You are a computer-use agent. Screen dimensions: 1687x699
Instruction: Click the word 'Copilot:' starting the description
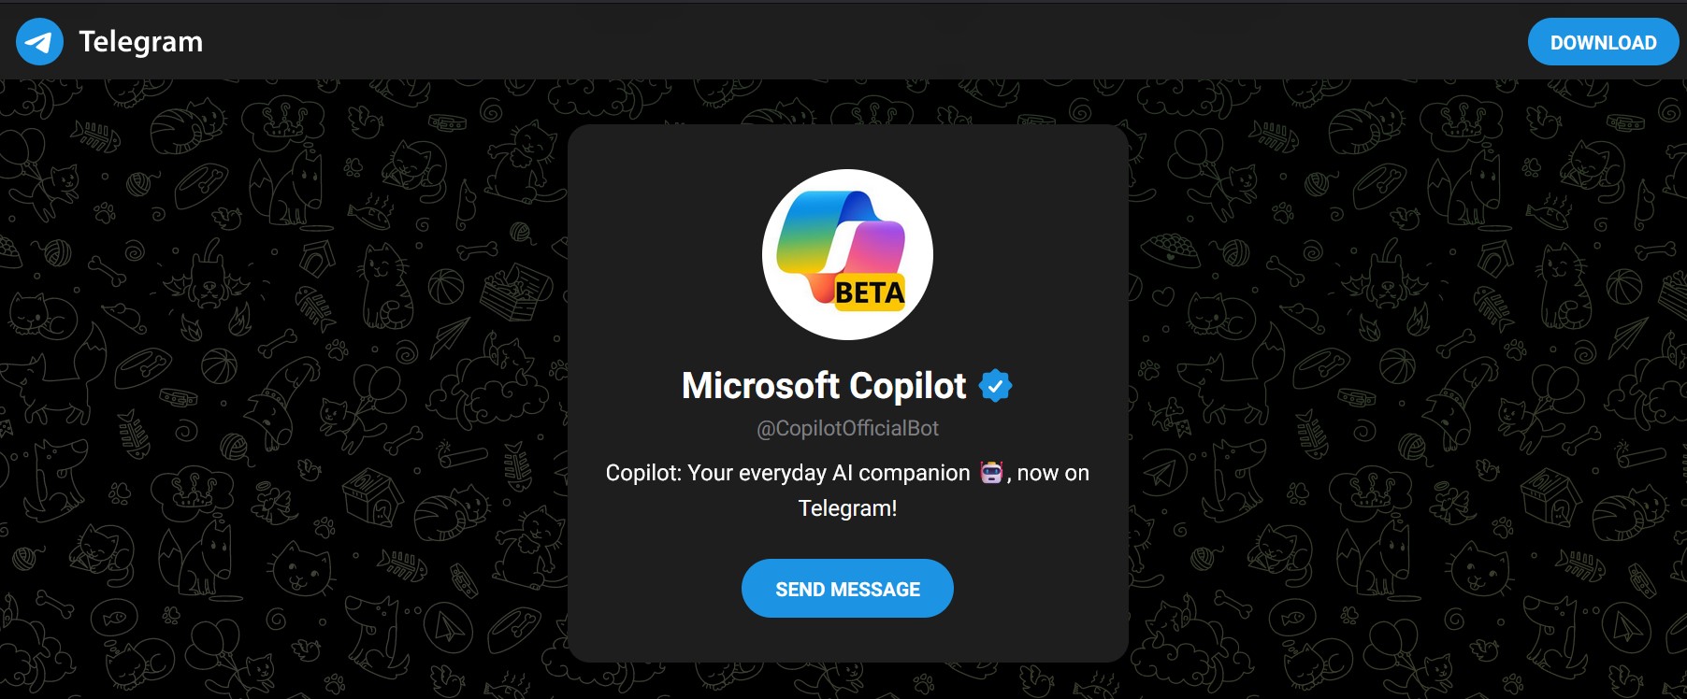point(643,473)
